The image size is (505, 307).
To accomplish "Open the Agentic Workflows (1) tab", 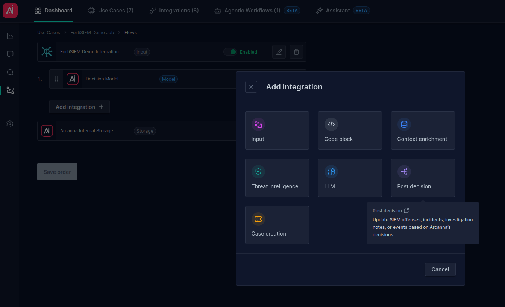I will pos(257,11).
